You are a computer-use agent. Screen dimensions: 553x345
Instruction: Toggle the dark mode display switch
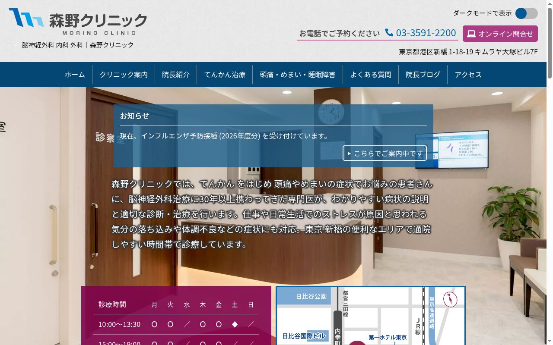[526, 13]
